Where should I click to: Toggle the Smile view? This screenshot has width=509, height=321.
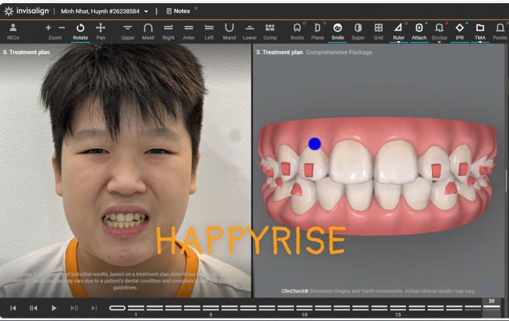point(337,28)
